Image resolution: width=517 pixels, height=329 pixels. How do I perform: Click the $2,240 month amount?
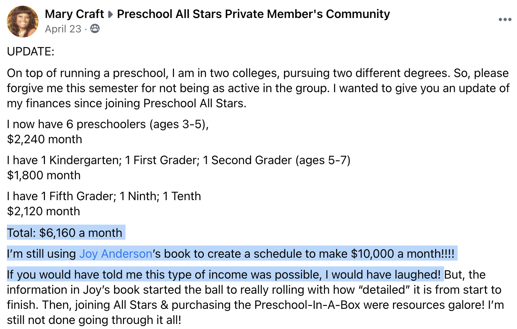45,139
